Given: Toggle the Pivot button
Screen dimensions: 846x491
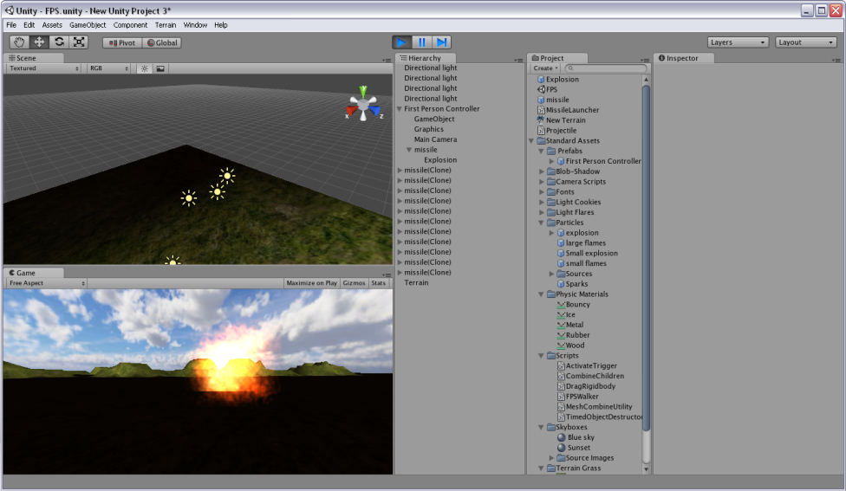Looking at the screenshot, I should [x=121, y=42].
